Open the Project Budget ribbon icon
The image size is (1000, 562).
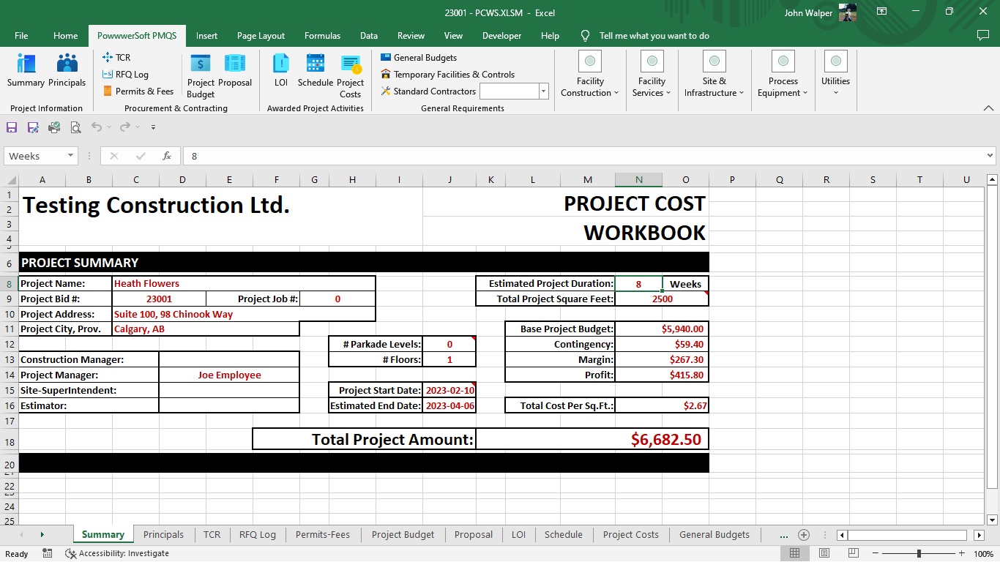pyautogui.click(x=201, y=75)
